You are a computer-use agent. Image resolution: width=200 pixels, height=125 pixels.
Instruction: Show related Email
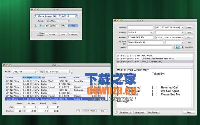click(63, 34)
